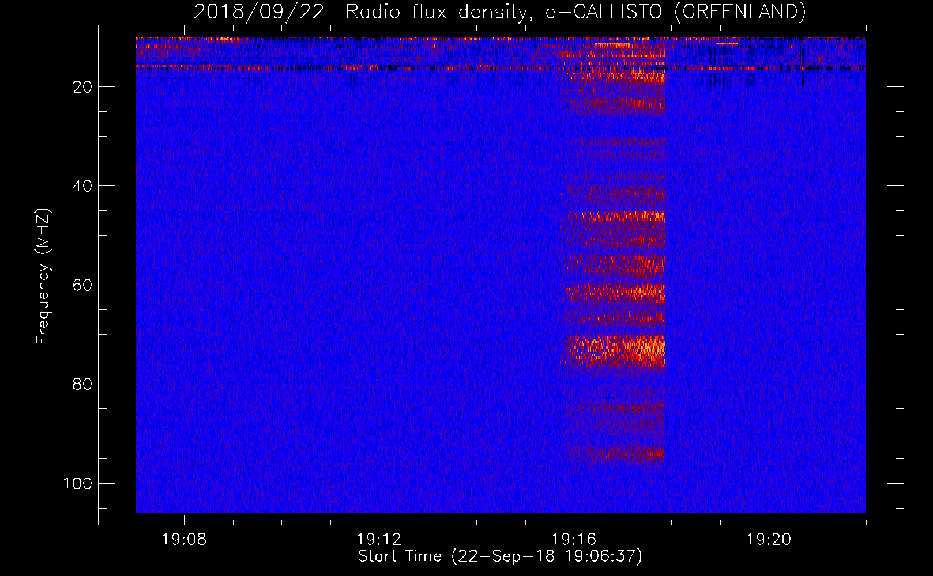Click the '60' frequency tick label
Image resolution: width=933 pixels, height=576 pixels.
[x=83, y=285]
